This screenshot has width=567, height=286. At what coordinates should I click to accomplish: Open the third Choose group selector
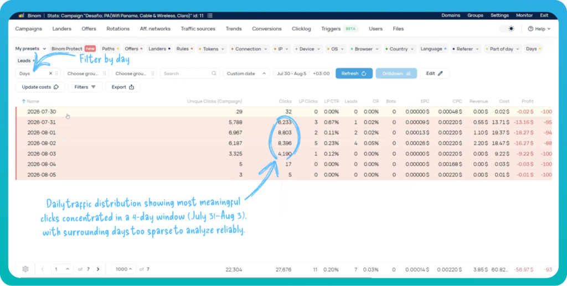point(134,74)
